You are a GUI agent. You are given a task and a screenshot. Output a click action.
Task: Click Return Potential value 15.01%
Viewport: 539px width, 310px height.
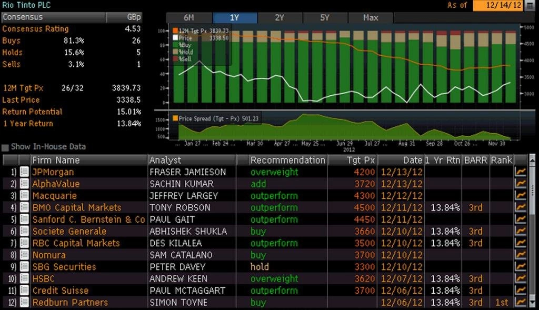pyautogui.click(x=128, y=112)
